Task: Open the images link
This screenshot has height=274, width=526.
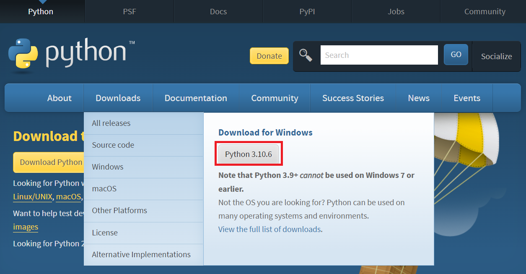Action: tap(26, 227)
